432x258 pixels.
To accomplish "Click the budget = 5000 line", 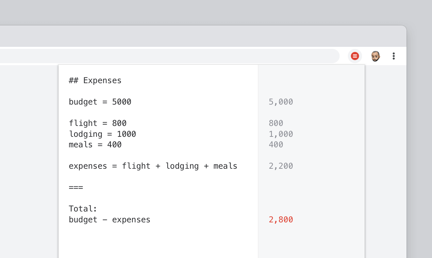I will (x=100, y=102).
